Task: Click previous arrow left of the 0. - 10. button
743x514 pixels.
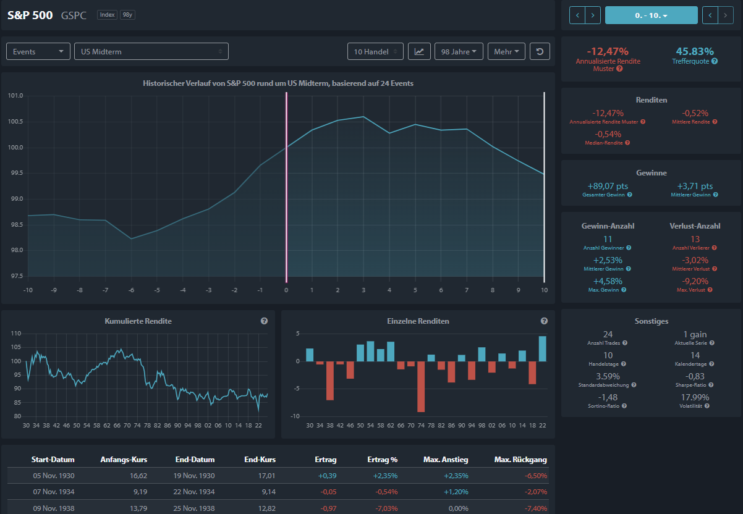Action: (x=577, y=15)
